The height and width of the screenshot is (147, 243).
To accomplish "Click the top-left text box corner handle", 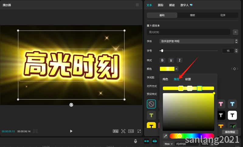I will (18, 30).
